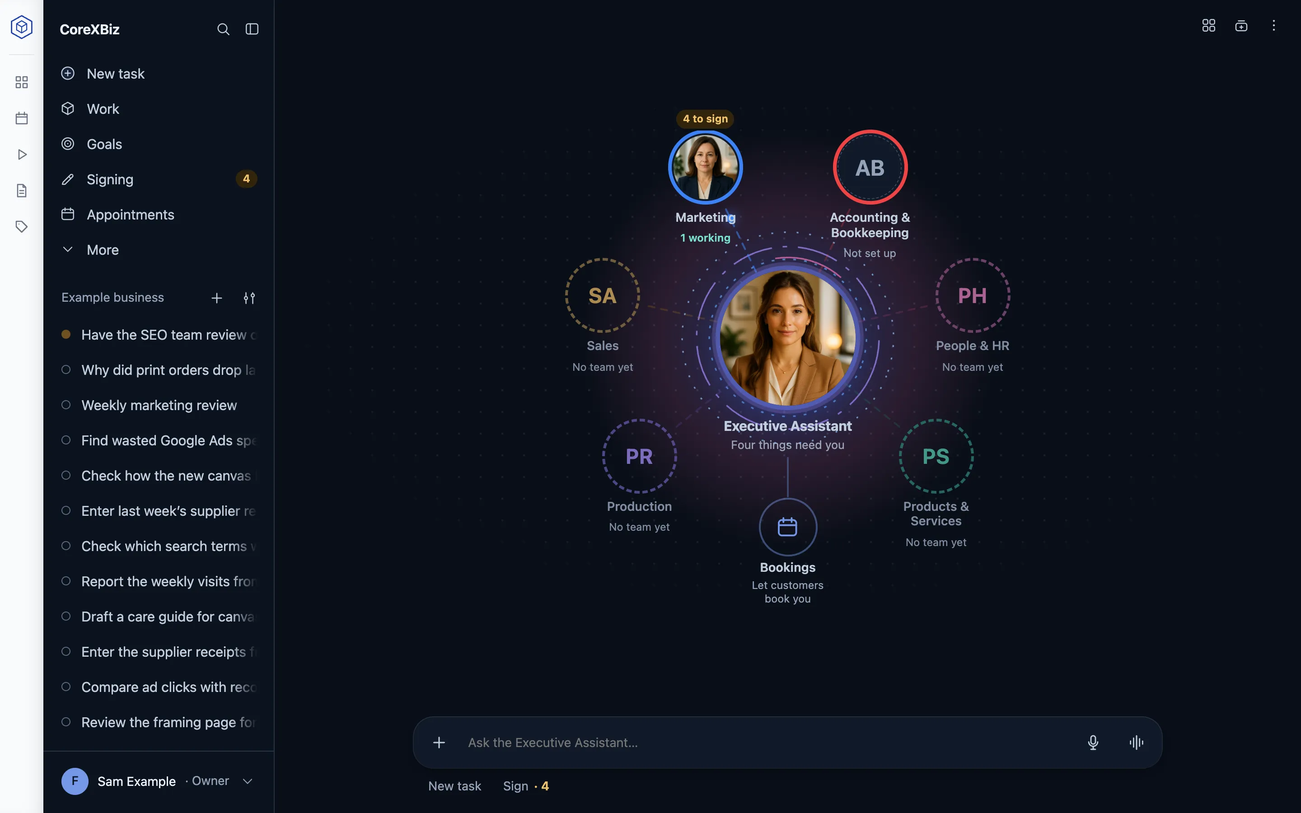
Task: Select the PR Production node
Action: point(639,456)
